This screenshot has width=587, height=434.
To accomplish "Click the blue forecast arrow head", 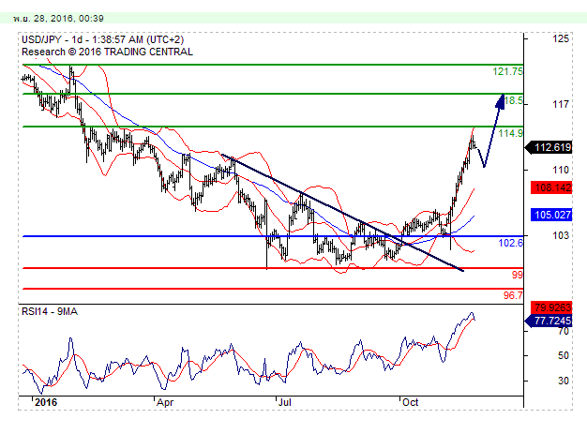I will 504,99.
